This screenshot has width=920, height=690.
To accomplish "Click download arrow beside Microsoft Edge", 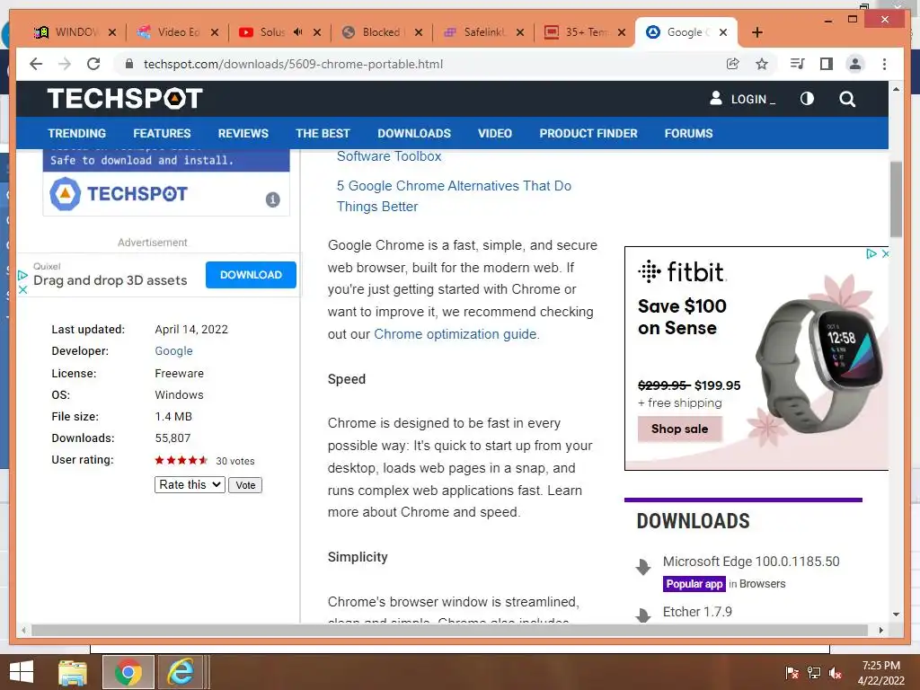I will pos(643,567).
